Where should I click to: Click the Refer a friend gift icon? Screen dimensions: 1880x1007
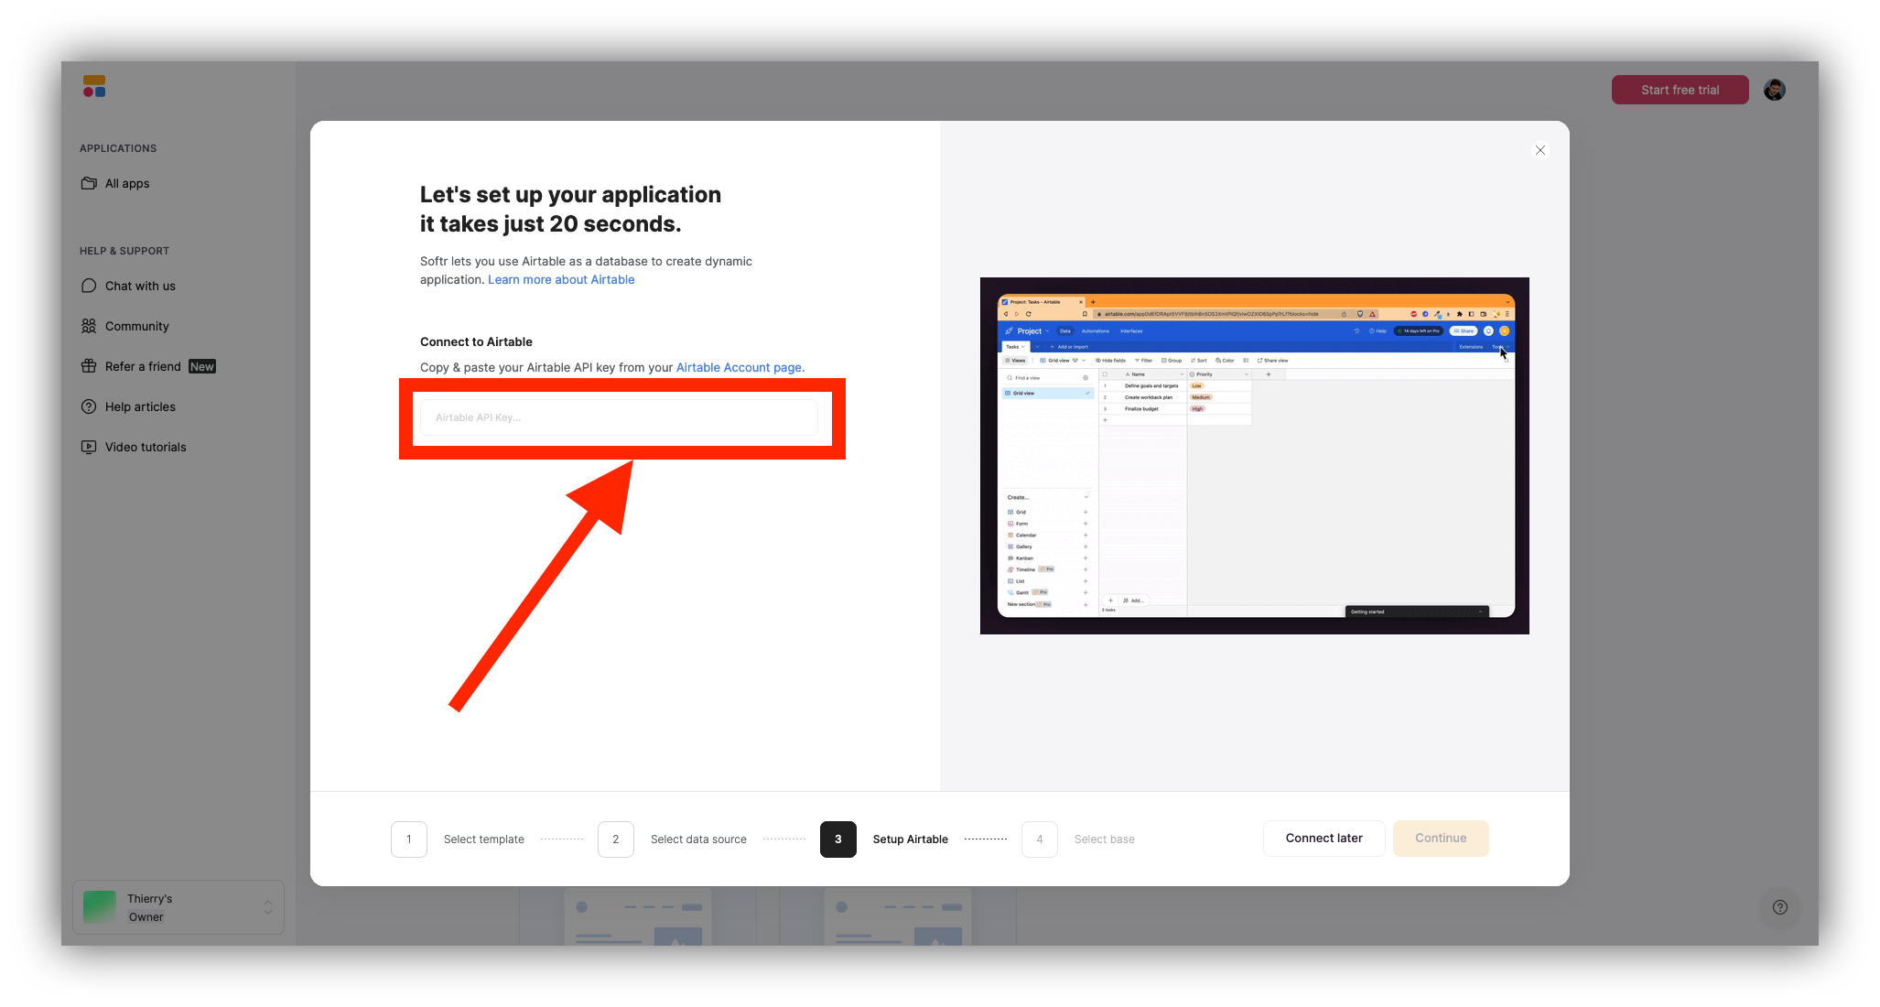(90, 365)
